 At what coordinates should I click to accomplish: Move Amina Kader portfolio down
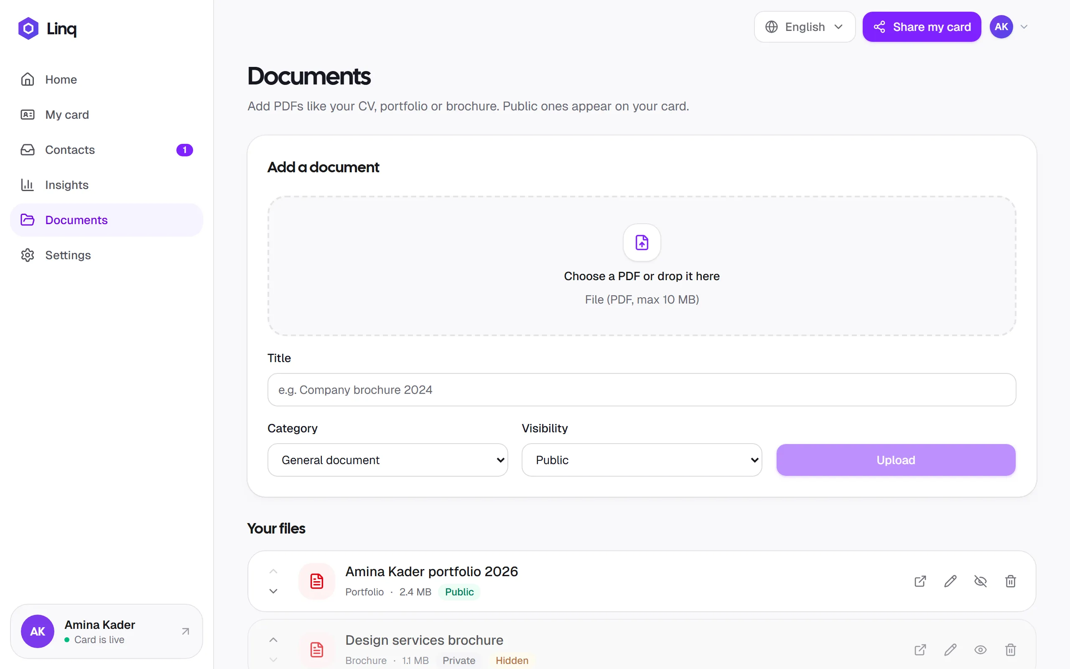click(273, 591)
